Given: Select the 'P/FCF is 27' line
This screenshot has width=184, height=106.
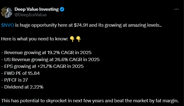Looking at the screenshot, I should 14,80.
